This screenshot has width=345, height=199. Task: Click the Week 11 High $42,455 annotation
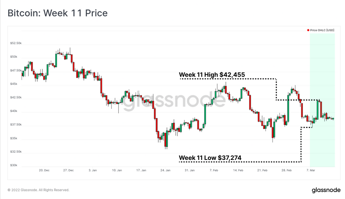pyautogui.click(x=212, y=75)
